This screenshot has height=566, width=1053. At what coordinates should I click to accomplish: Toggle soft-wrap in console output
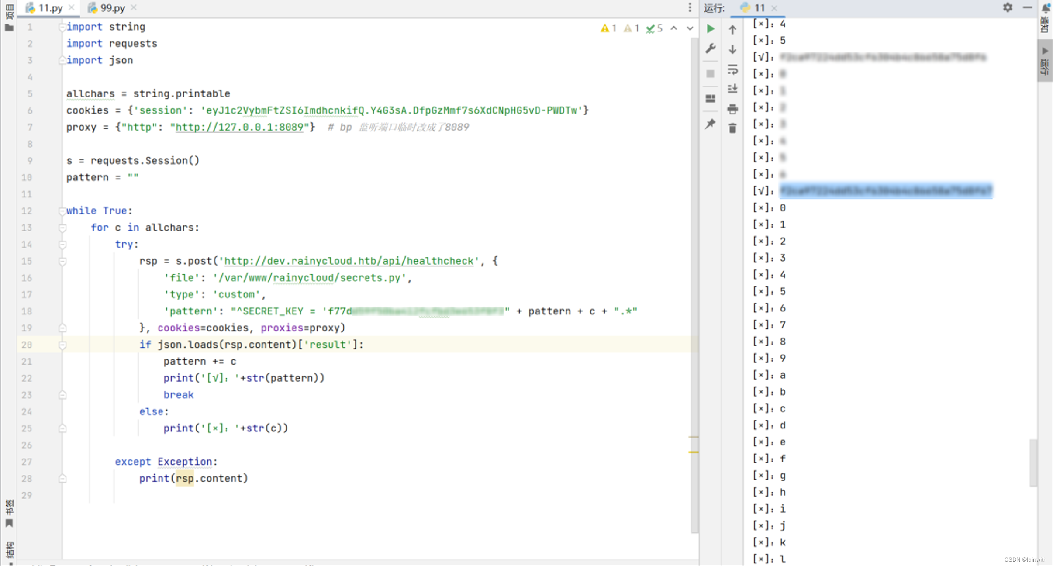click(733, 69)
